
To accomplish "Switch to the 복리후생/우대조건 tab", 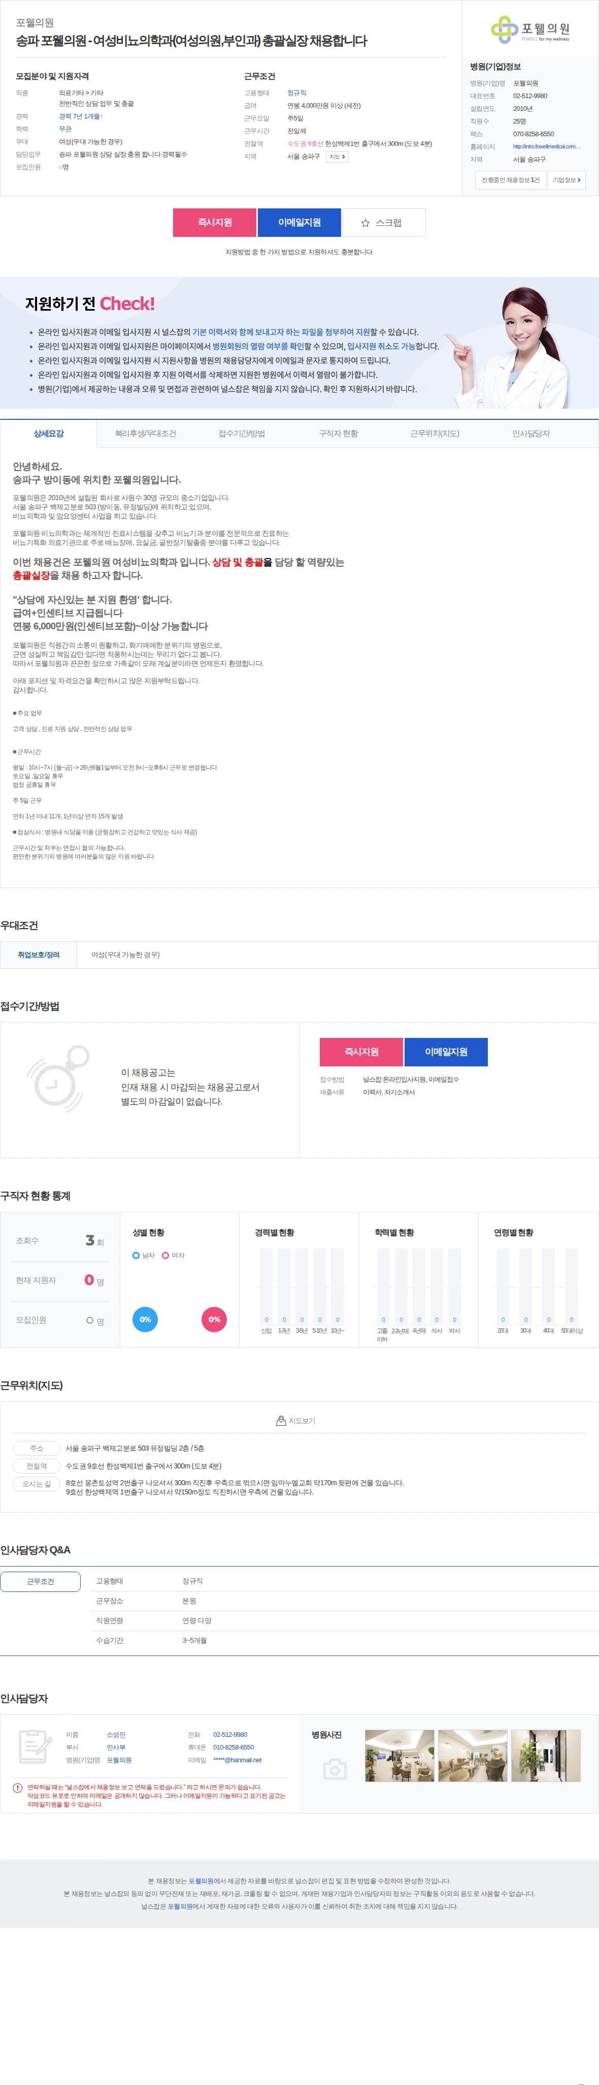I will point(146,434).
